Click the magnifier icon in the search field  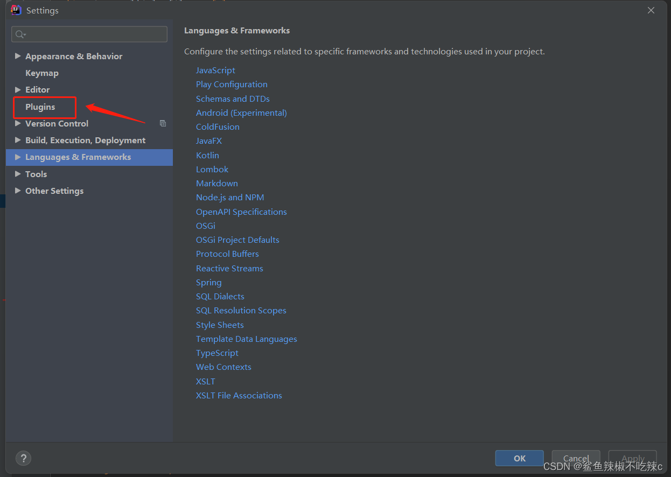19,34
